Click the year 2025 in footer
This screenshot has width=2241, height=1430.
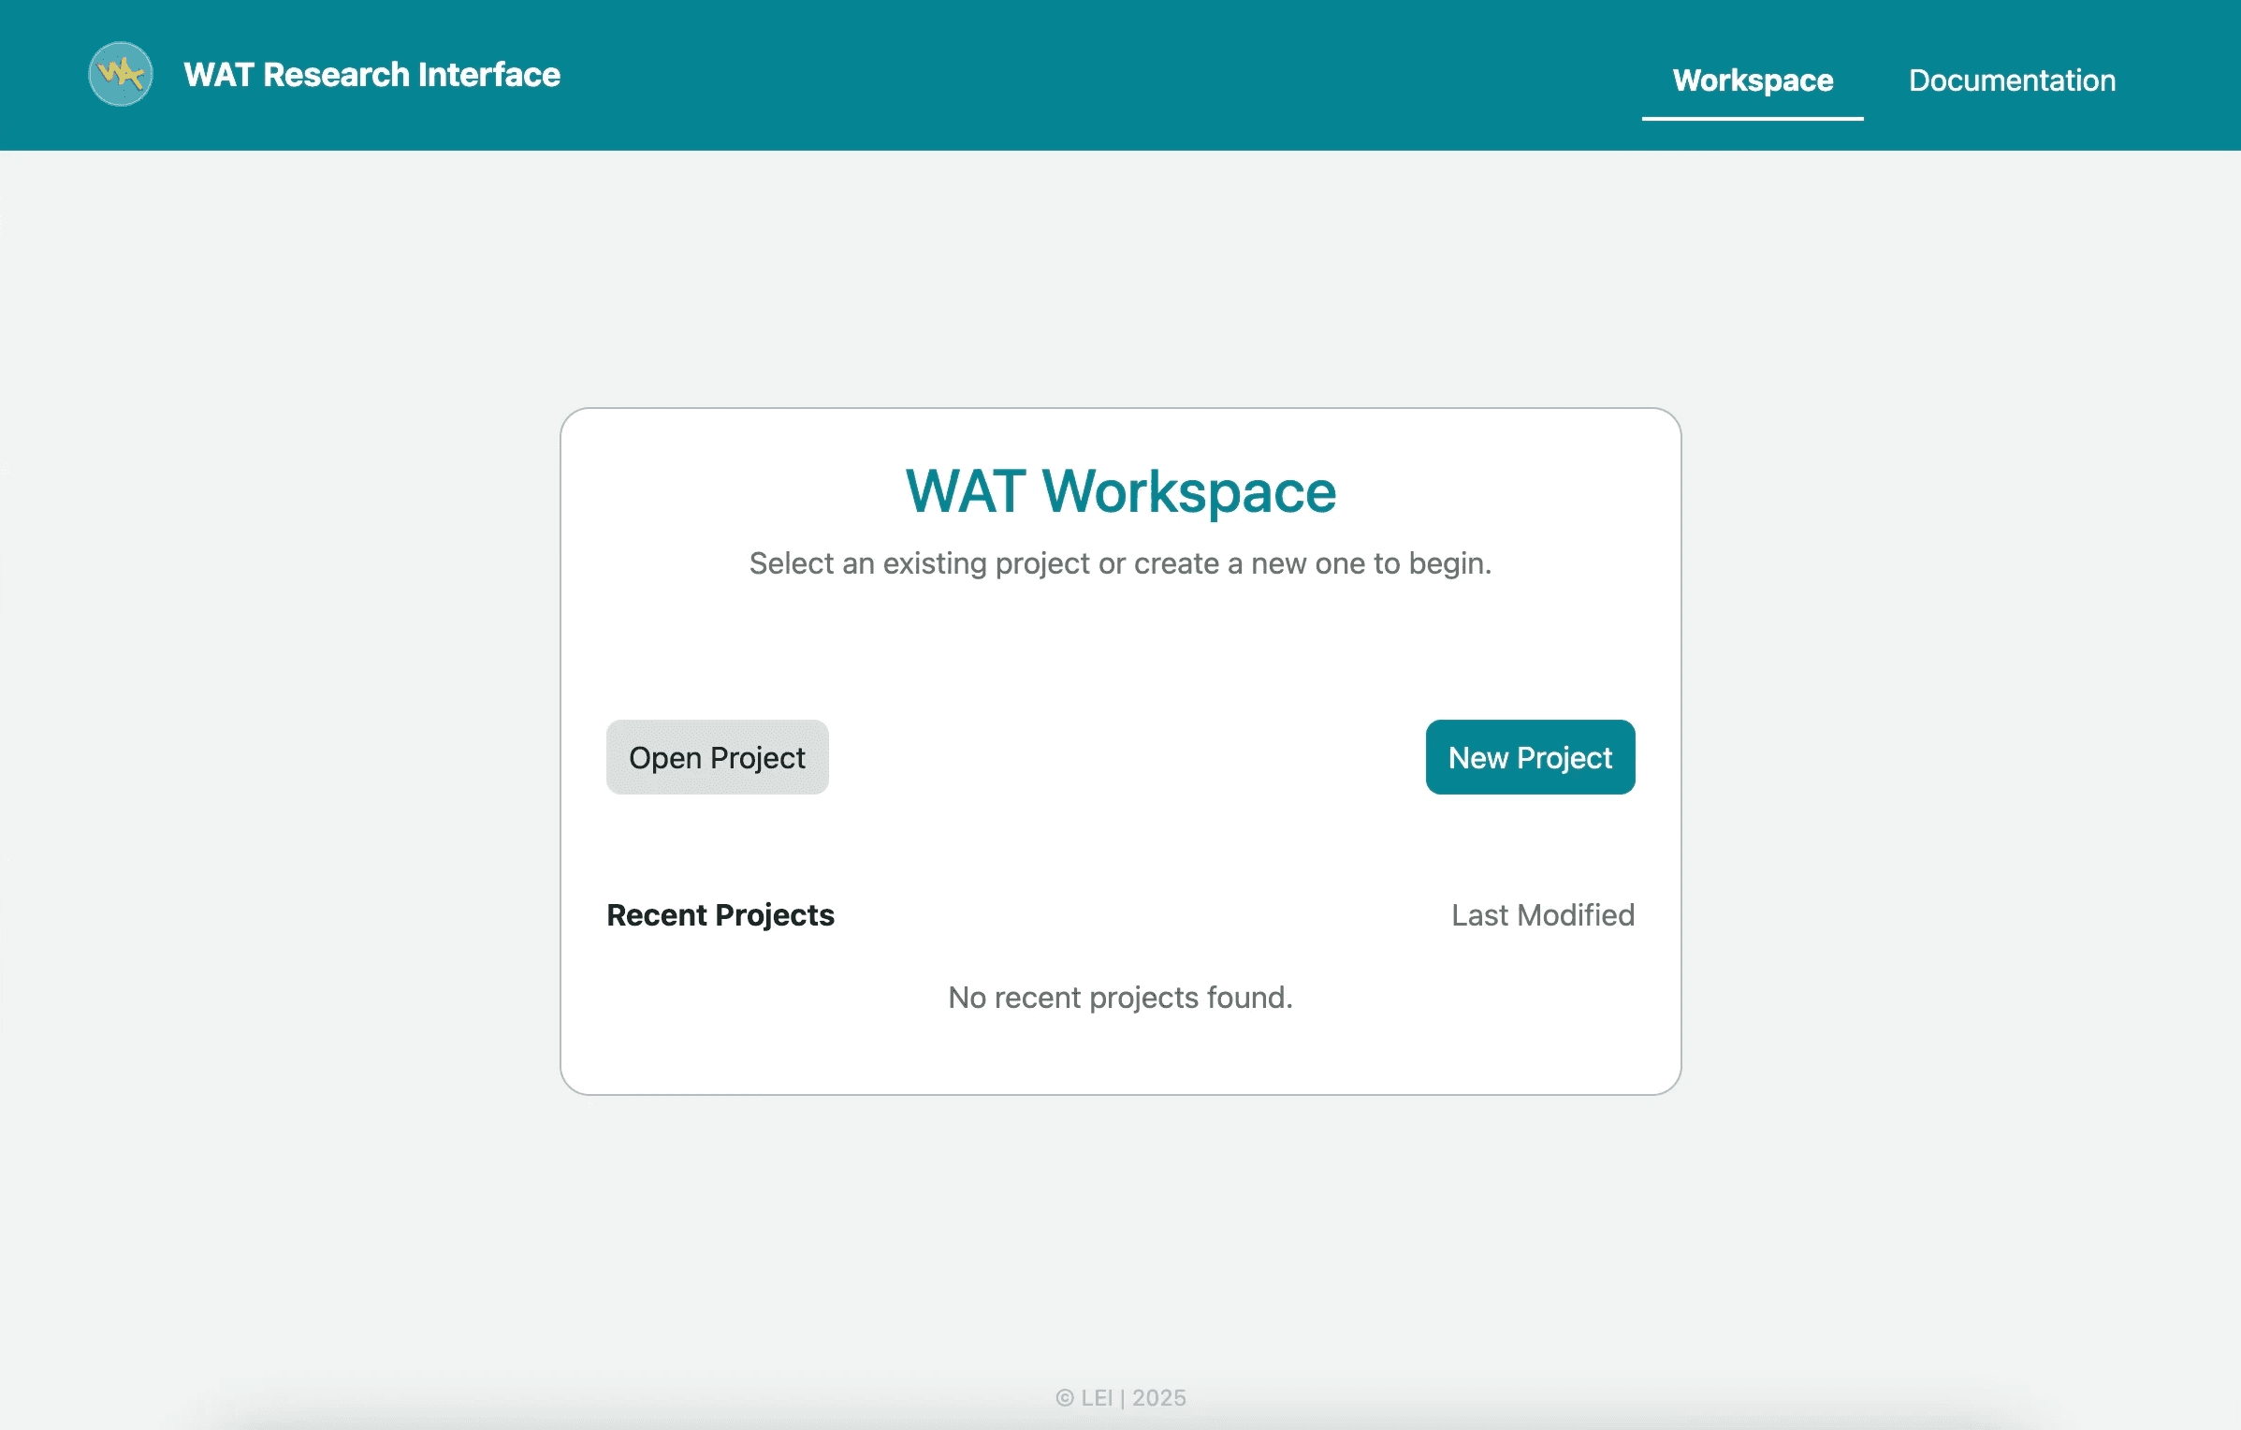(x=1158, y=1397)
